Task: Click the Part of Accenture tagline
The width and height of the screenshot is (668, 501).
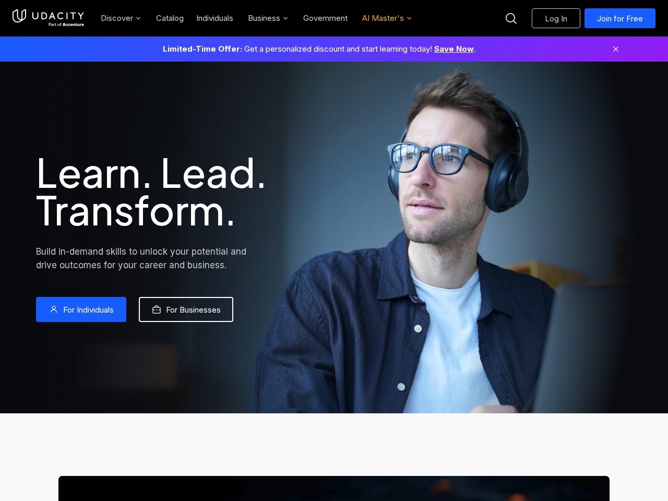Action: pos(66,25)
